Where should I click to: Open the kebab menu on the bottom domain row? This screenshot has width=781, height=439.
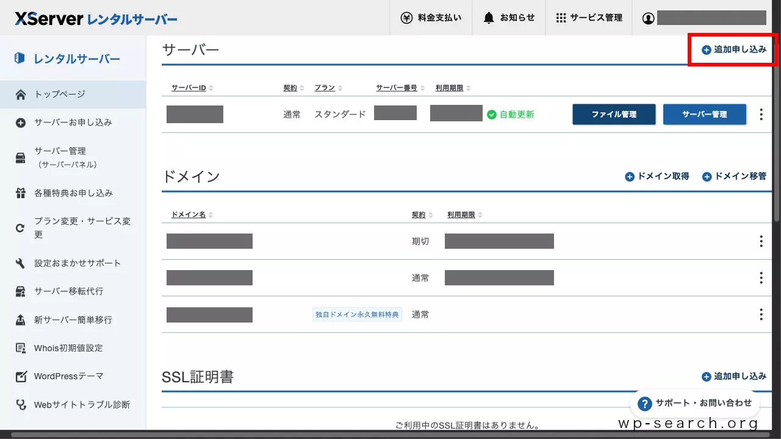[x=761, y=314]
